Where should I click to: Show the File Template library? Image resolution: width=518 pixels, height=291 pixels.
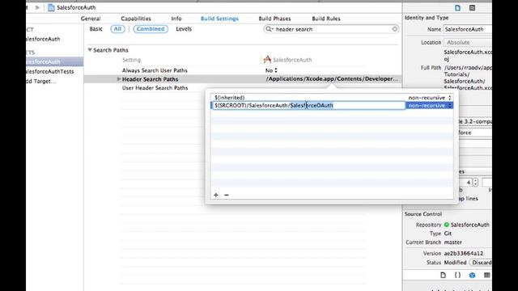pyautogui.click(x=443, y=275)
